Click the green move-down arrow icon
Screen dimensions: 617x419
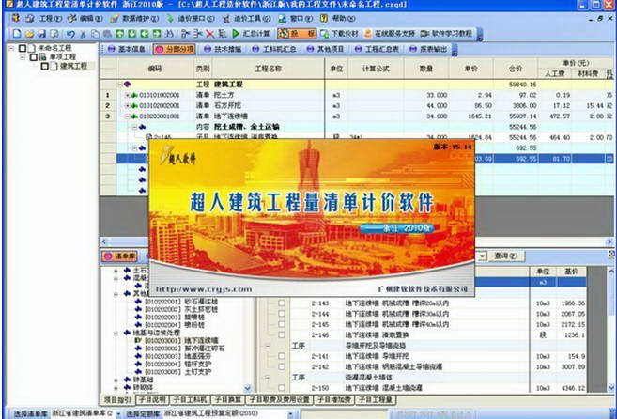tap(132, 34)
